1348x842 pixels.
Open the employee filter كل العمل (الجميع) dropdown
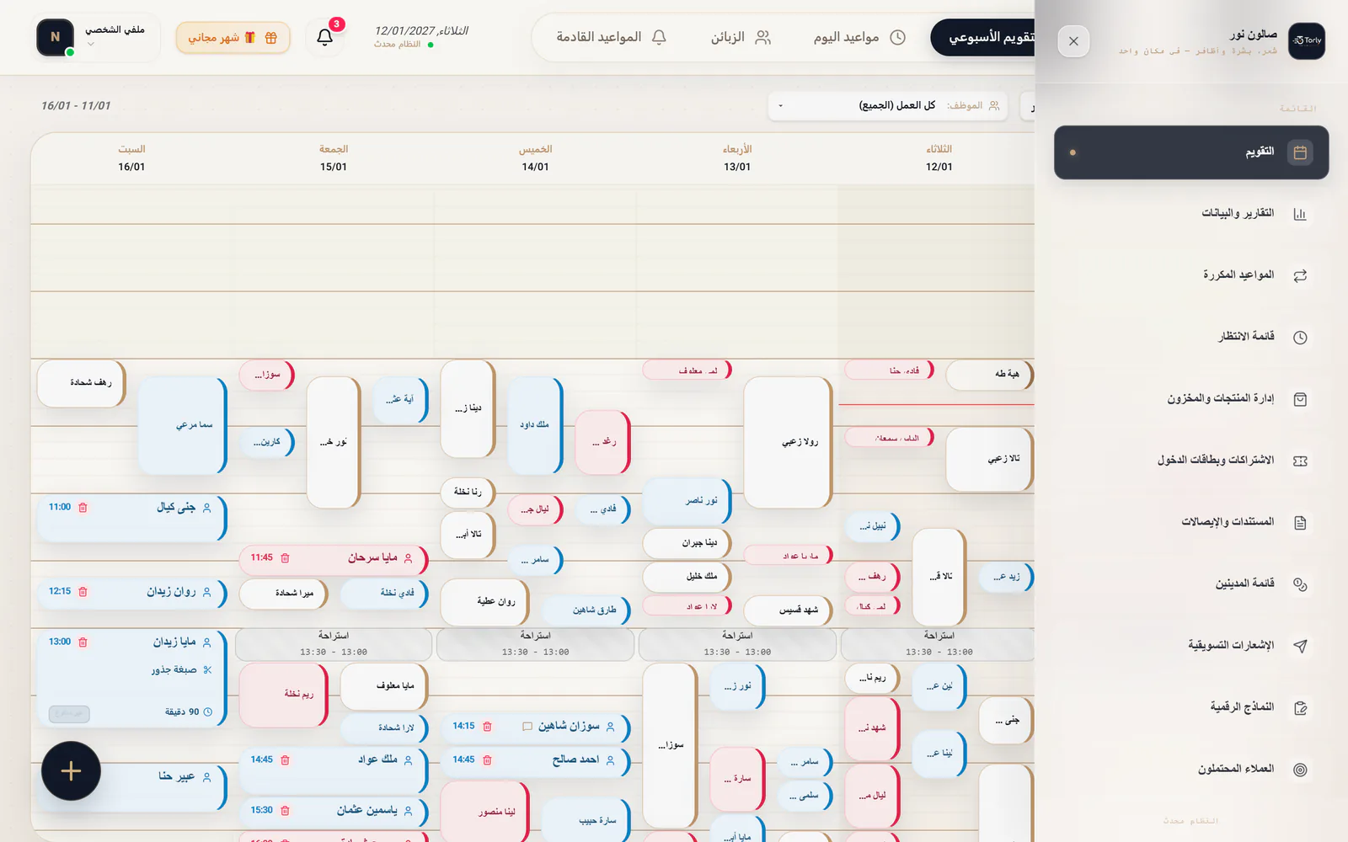click(x=887, y=105)
